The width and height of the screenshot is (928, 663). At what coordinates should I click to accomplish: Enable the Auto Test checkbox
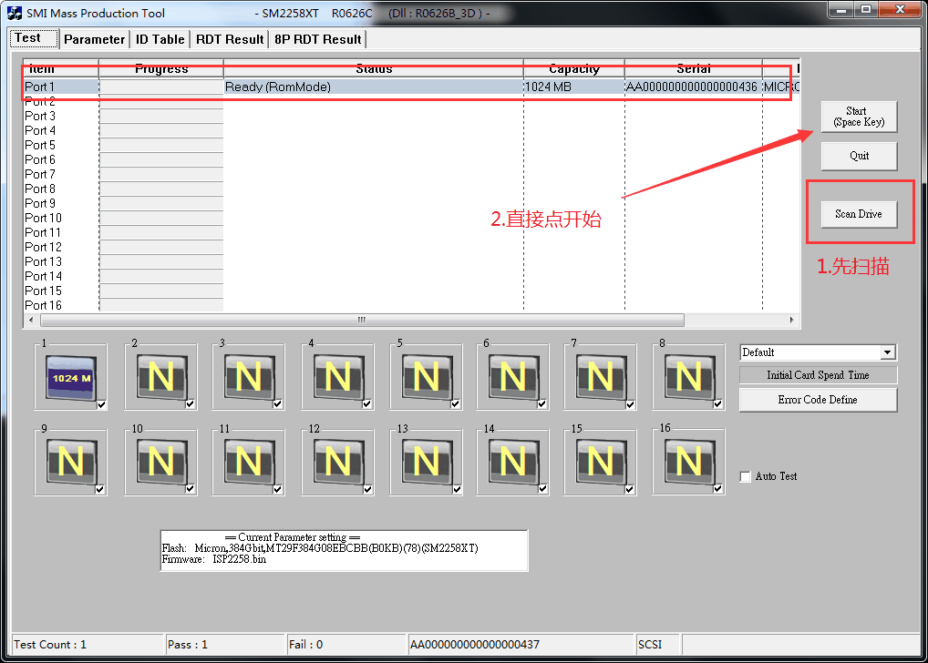[x=746, y=476]
